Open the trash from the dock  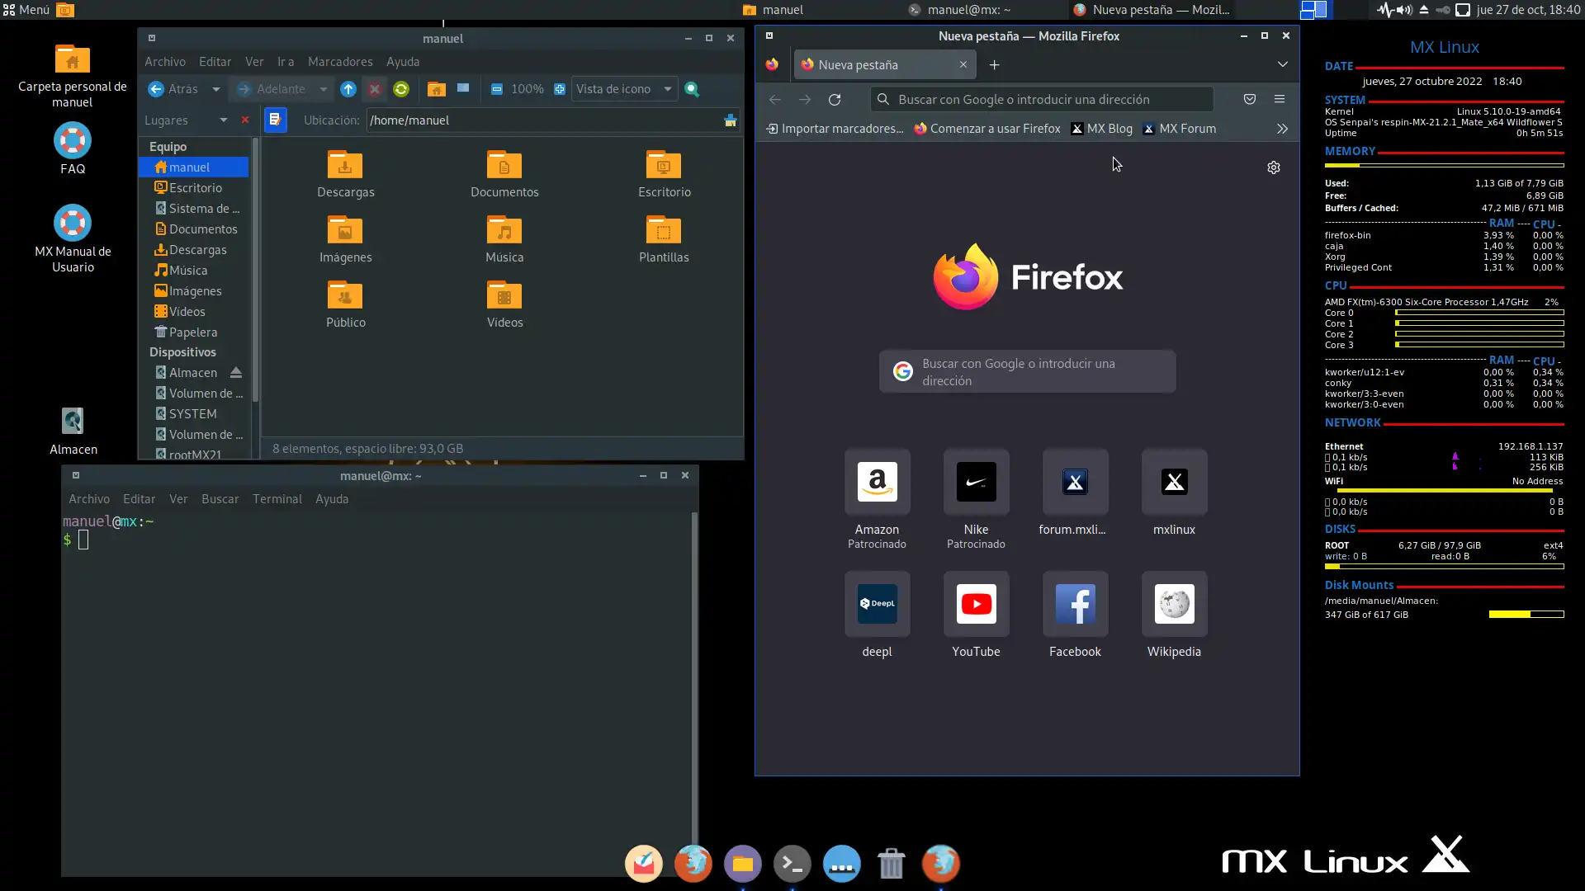point(891,864)
